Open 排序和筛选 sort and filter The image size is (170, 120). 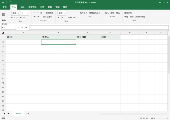140,17
